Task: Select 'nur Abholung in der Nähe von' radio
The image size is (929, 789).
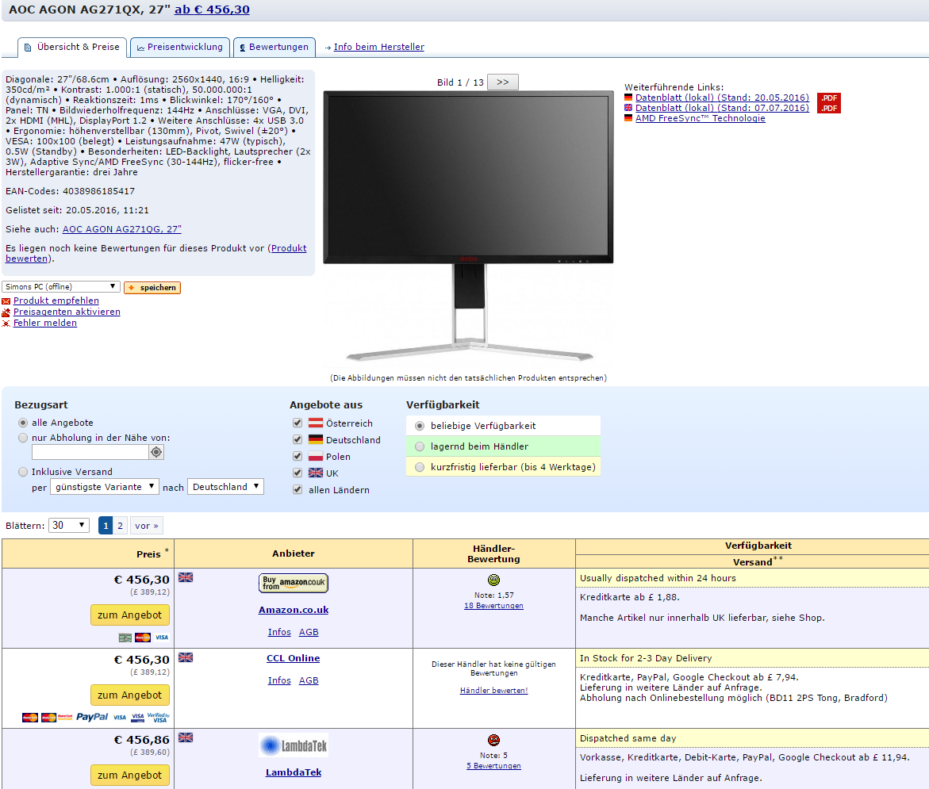Action: tap(22, 438)
